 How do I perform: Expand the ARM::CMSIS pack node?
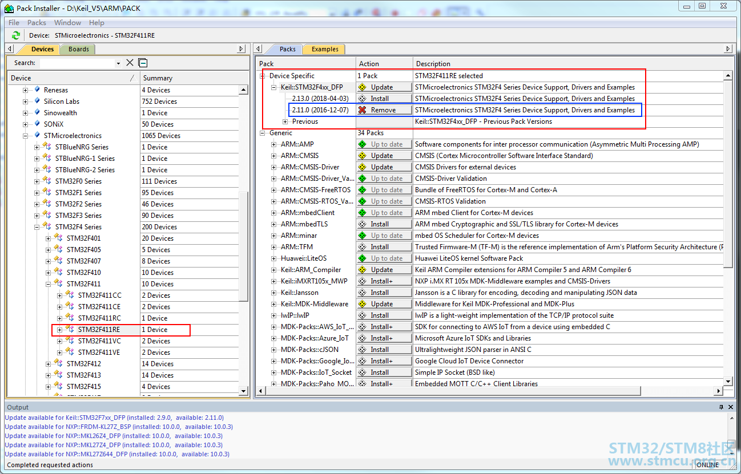274,156
